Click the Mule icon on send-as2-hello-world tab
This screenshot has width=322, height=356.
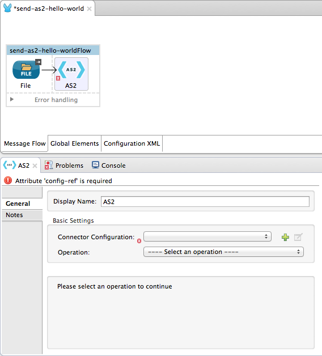click(7, 8)
